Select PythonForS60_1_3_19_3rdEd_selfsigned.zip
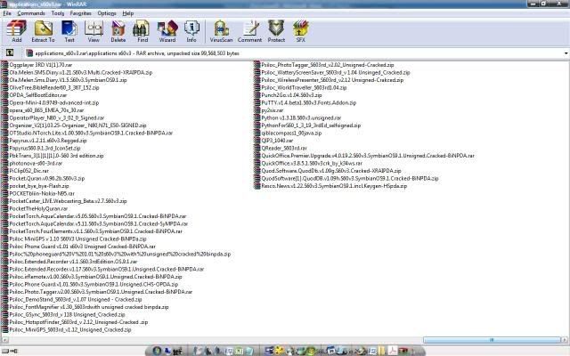Viewport: 570px width, 356px height. tap(307, 125)
